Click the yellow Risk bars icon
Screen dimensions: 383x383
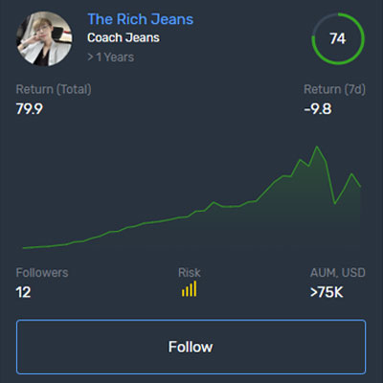tap(190, 289)
